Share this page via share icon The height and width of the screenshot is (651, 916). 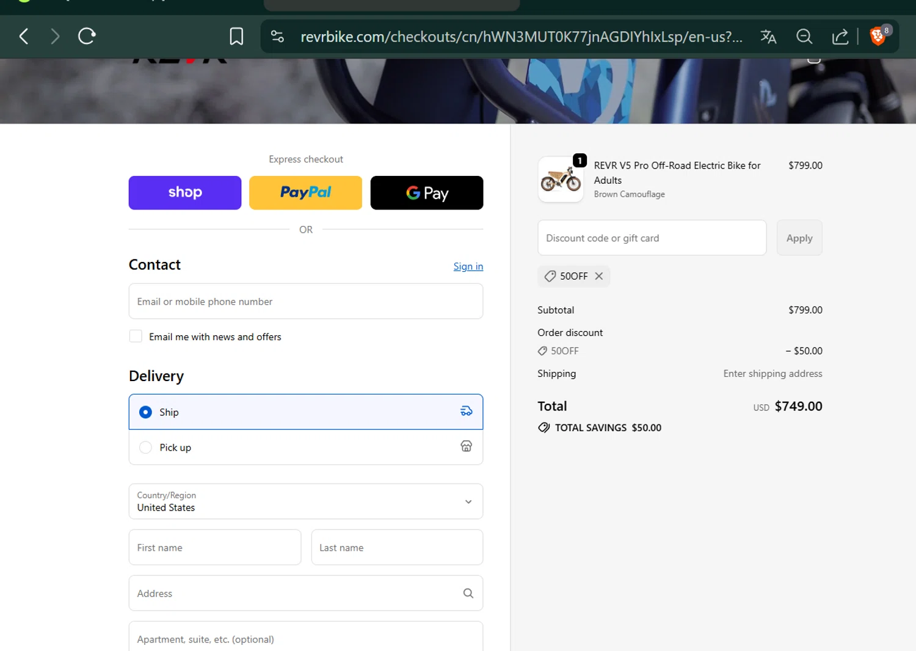[840, 37]
